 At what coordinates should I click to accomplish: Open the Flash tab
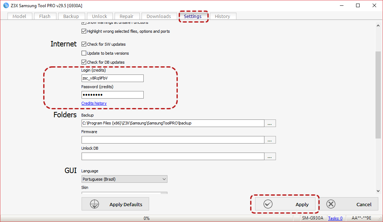(x=45, y=16)
